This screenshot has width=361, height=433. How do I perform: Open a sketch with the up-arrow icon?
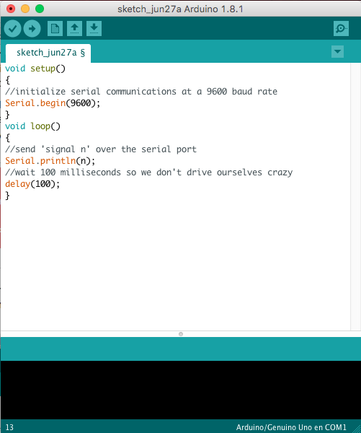point(74,28)
